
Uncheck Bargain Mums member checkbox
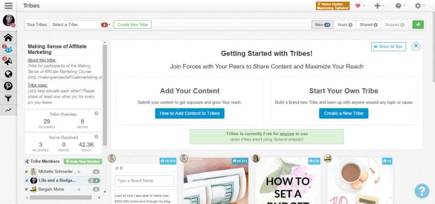pos(27,189)
